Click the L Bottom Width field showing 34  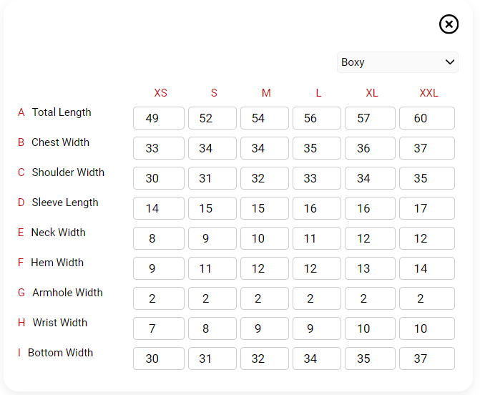point(316,359)
